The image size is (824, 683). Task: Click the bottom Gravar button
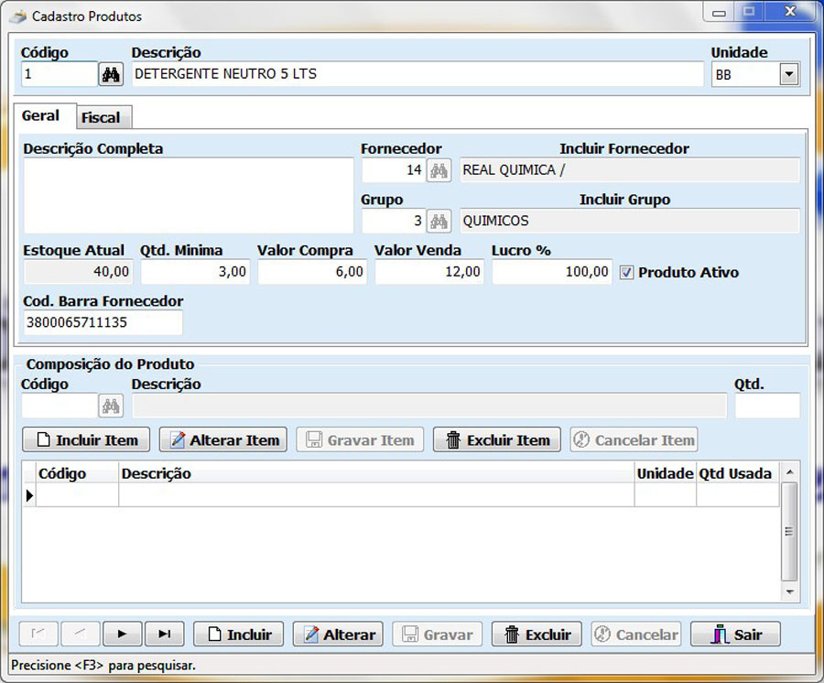pos(438,634)
